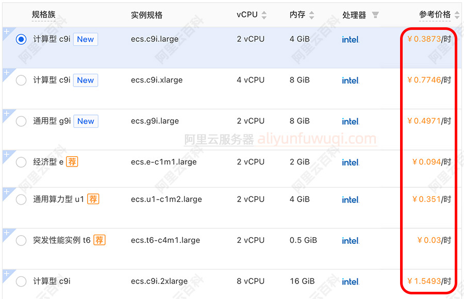
Task: Select the radio button for ecs.c9i.xlarge
Action: click(x=21, y=80)
